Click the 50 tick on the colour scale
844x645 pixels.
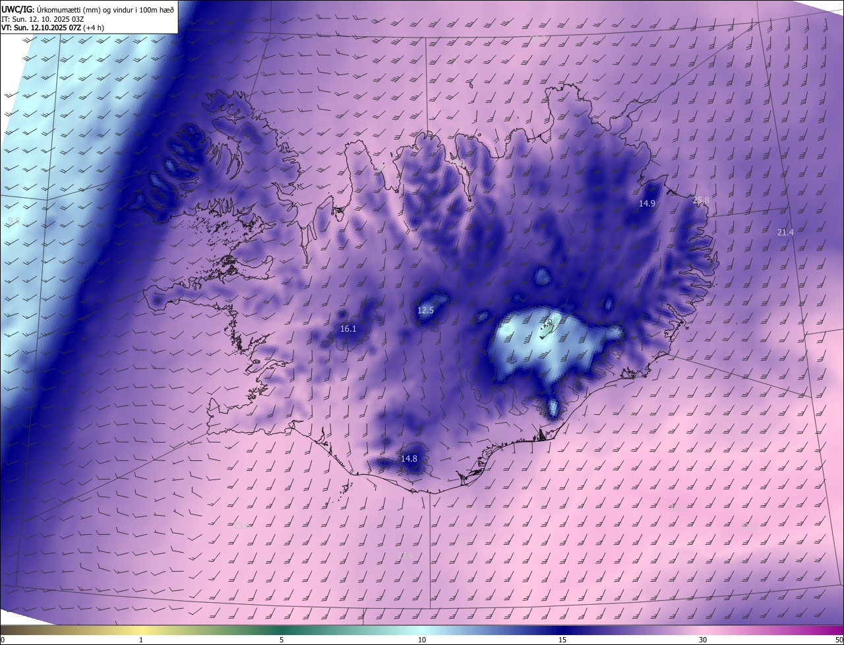[839, 640]
